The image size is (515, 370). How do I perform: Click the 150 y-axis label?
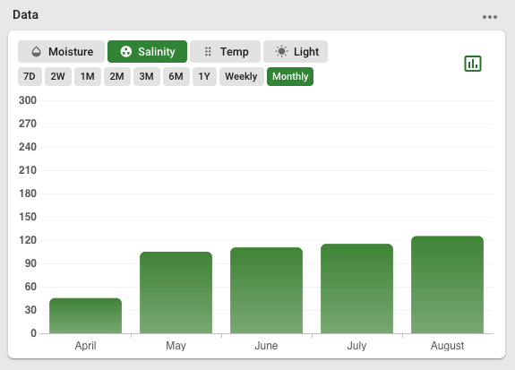click(x=28, y=217)
